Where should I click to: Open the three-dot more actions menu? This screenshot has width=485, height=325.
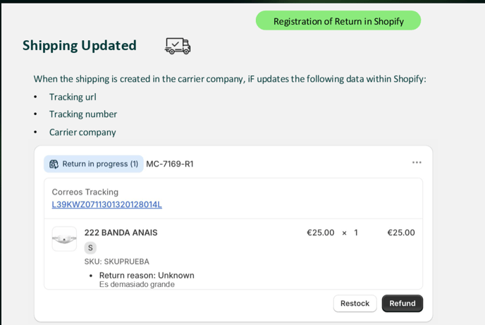[417, 163]
